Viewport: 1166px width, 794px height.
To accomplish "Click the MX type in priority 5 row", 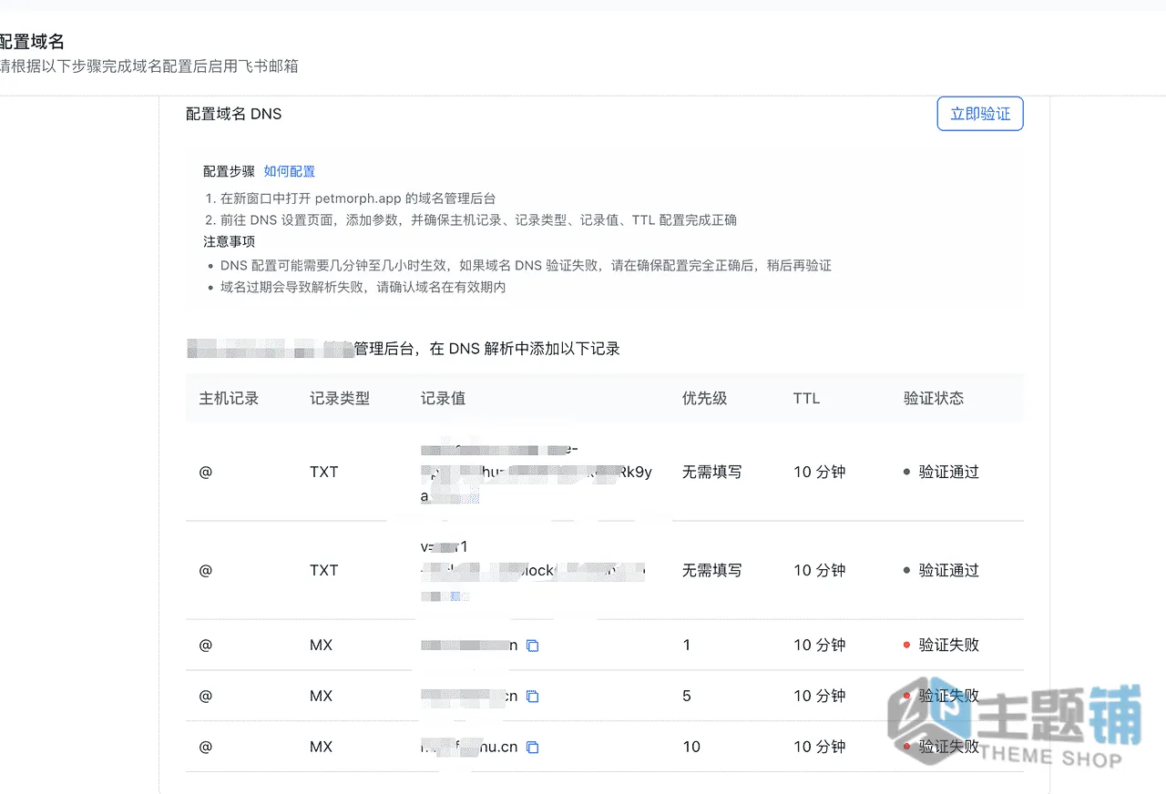I will click(321, 696).
